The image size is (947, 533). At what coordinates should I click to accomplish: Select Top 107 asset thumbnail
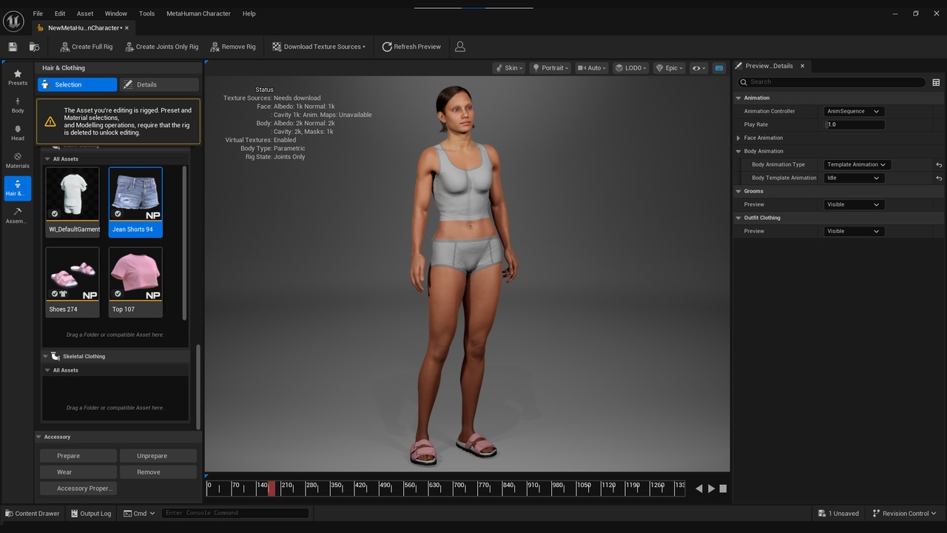click(x=135, y=281)
